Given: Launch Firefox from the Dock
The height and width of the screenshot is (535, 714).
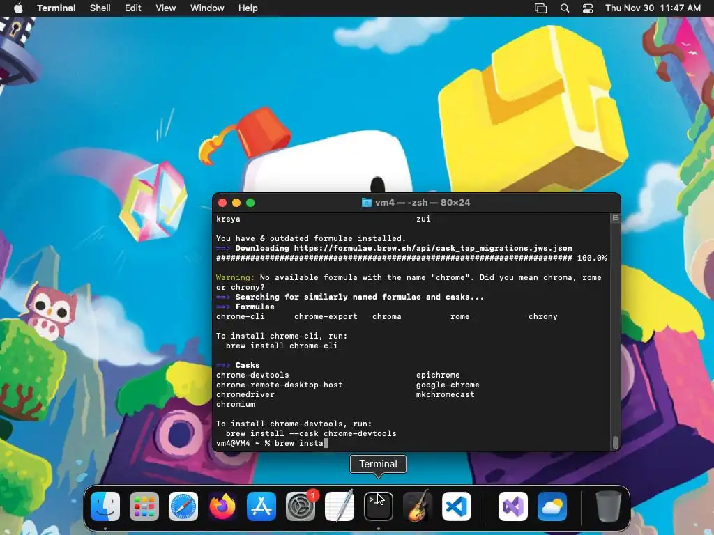Looking at the screenshot, I should pos(222,506).
